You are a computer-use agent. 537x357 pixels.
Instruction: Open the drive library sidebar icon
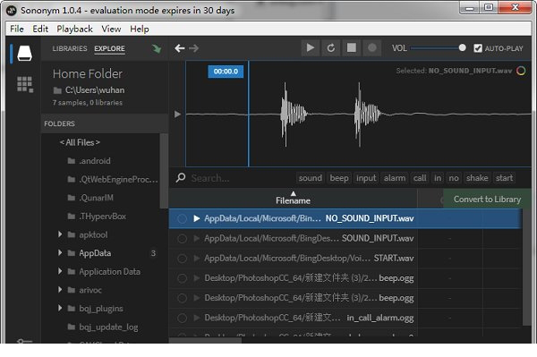tap(25, 54)
